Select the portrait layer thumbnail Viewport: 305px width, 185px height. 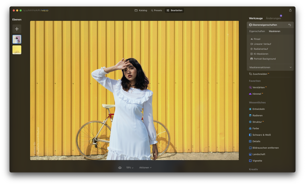click(17, 39)
